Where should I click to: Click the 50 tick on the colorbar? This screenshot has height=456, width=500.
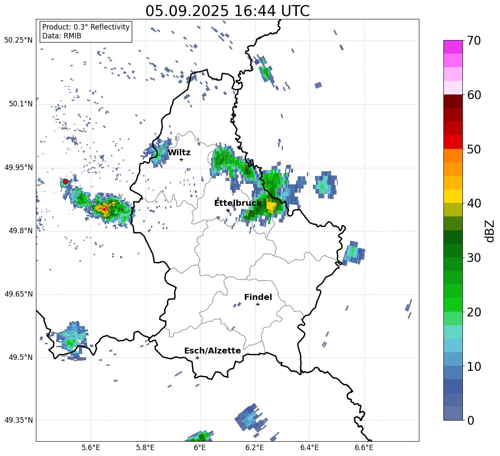tap(474, 149)
